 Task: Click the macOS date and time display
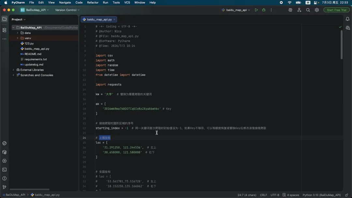tap(335, 3)
